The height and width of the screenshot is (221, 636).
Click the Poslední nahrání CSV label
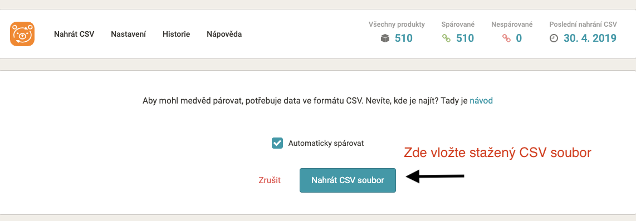pyautogui.click(x=583, y=24)
